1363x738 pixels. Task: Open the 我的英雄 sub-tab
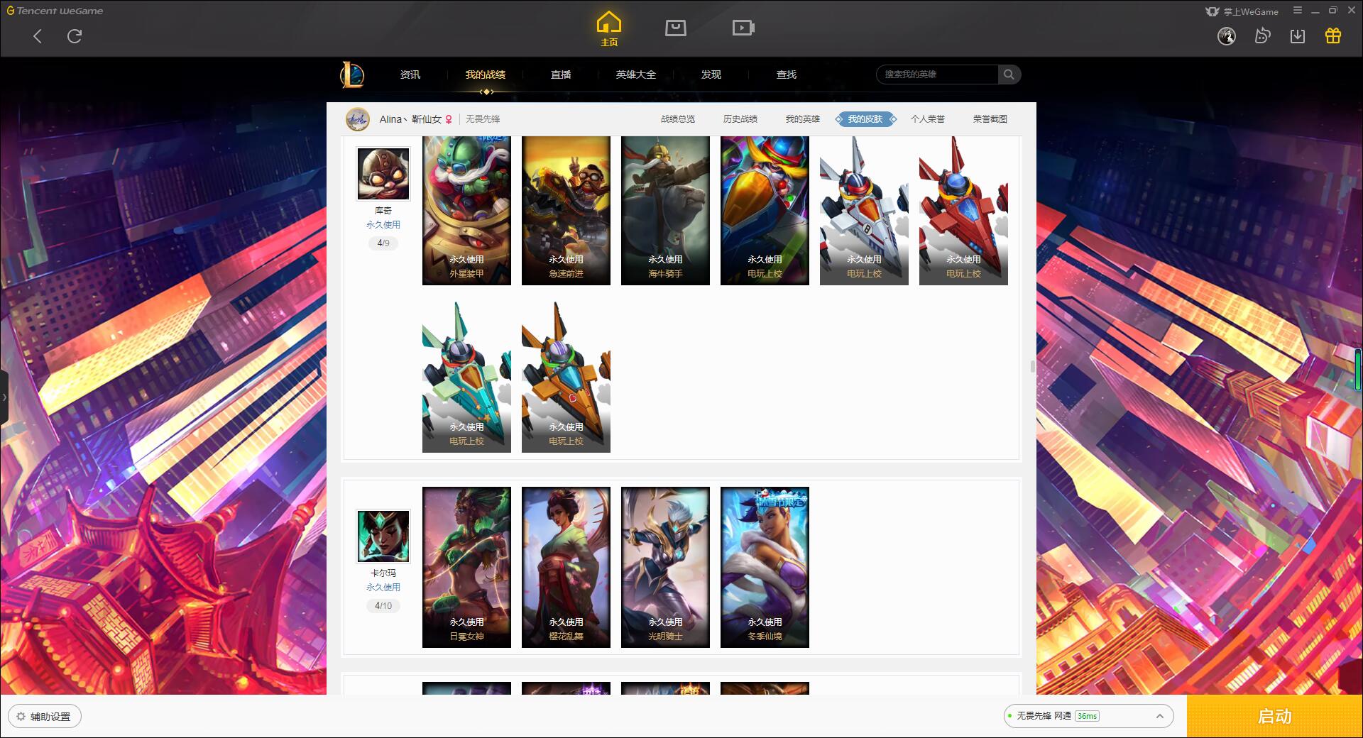tap(803, 119)
